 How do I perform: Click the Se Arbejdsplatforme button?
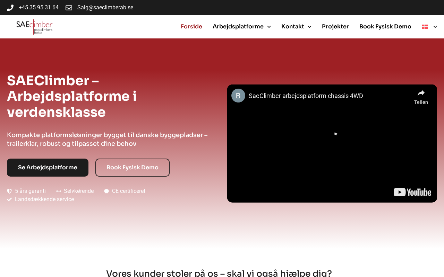(x=48, y=168)
